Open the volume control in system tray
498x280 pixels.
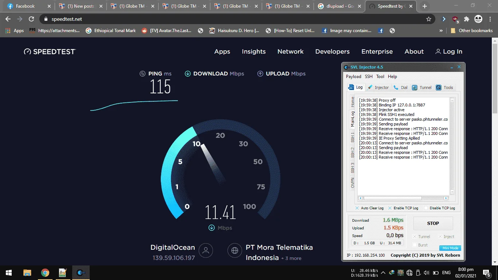[x=426, y=273]
